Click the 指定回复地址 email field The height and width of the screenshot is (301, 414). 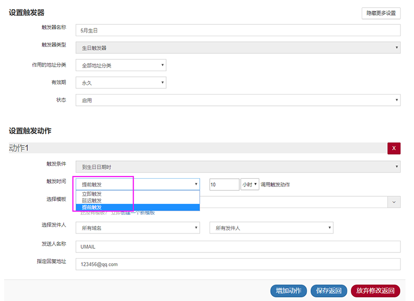(238, 264)
